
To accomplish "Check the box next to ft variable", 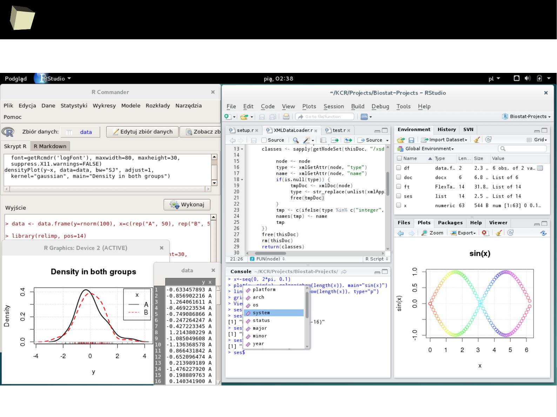I will pyautogui.click(x=398, y=187).
